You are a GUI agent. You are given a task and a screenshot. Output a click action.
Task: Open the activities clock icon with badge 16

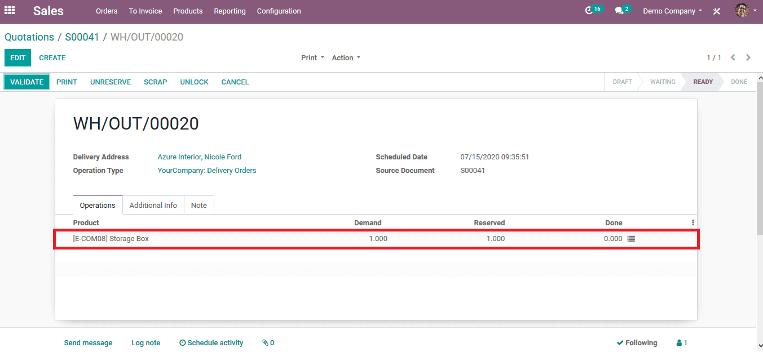click(x=593, y=10)
